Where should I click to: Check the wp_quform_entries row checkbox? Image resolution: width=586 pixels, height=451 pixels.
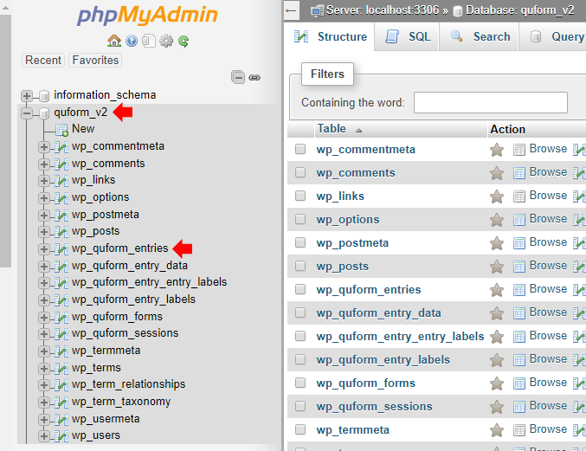[x=300, y=289]
